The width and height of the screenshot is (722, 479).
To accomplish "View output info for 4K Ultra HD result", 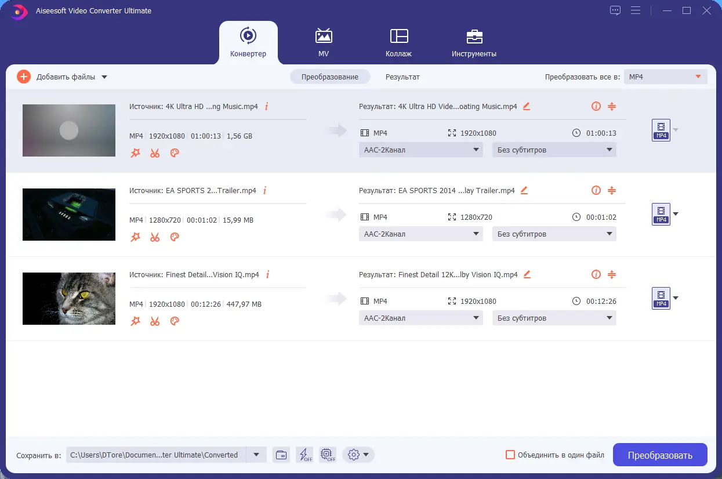I will pos(596,106).
